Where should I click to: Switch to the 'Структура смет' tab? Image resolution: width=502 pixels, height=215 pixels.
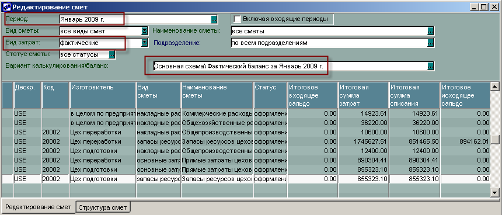point(103,207)
